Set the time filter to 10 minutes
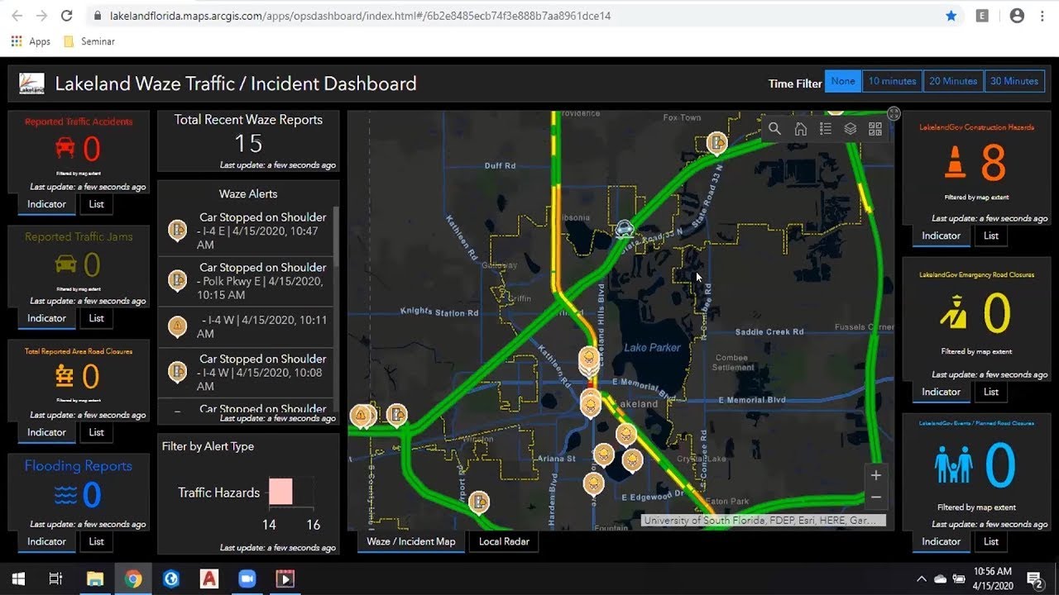This screenshot has height=595, width=1059. (893, 81)
